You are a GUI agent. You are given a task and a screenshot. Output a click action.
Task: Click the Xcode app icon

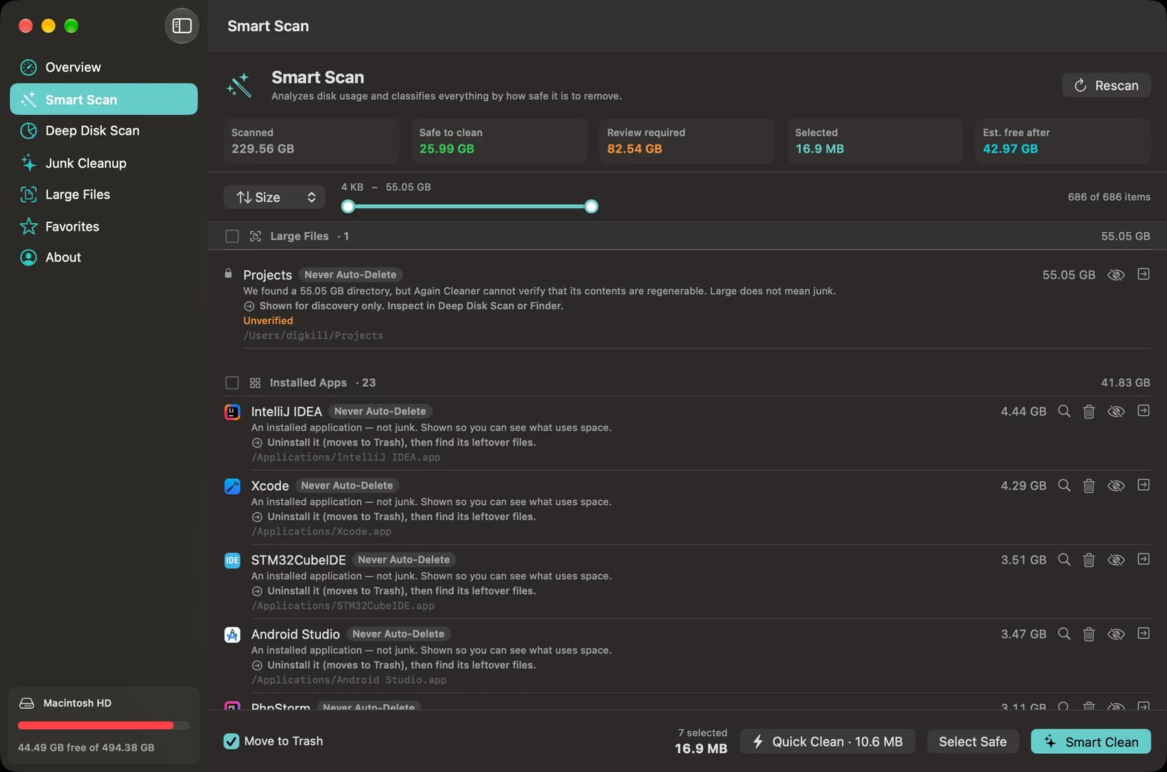coord(232,486)
